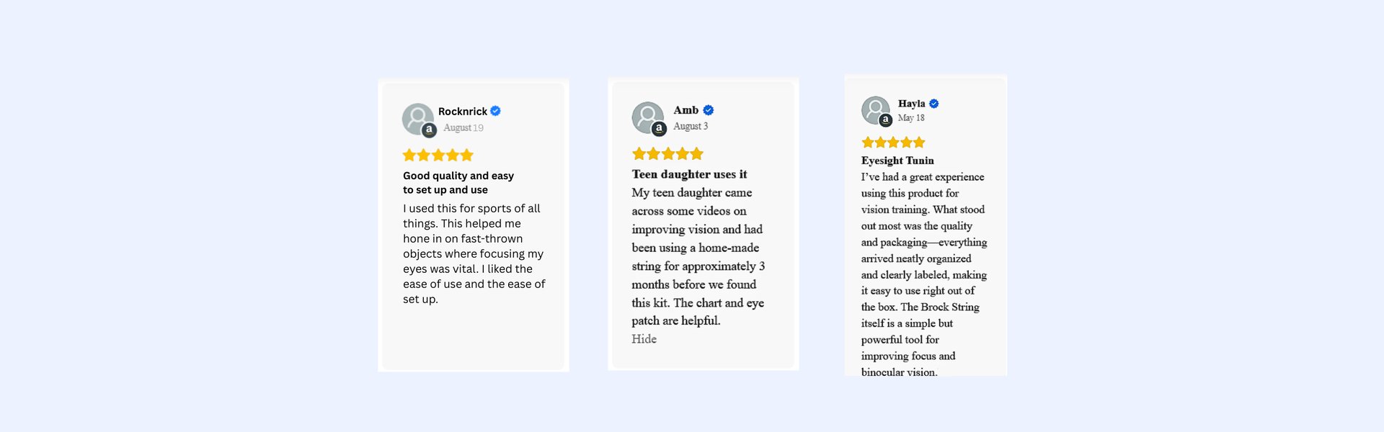This screenshot has width=1384, height=432.
Task: Click the 'Eyesight Tunin' review heading
Action: pyautogui.click(x=897, y=161)
